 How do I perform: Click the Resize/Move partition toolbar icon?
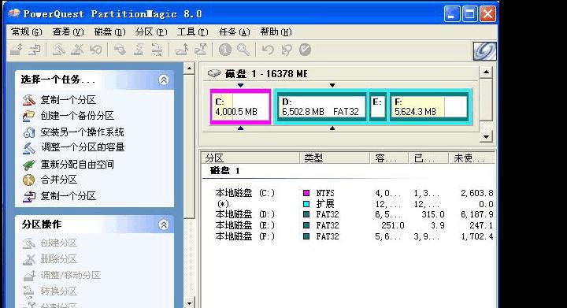[17, 49]
